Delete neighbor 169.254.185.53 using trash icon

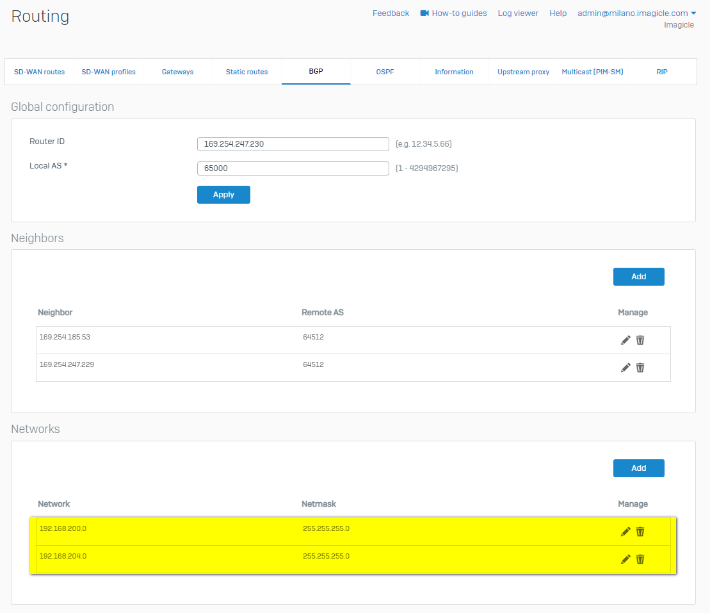[x=640, y=340]
